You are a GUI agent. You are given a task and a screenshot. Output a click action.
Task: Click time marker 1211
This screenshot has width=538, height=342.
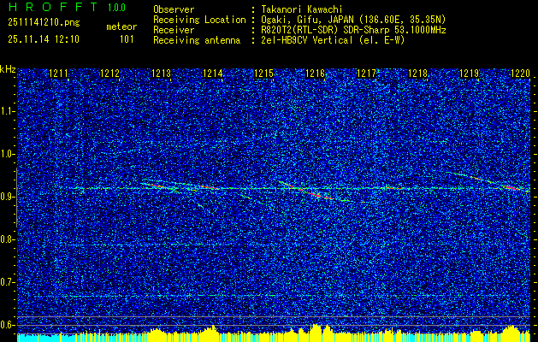coord(59,74)
